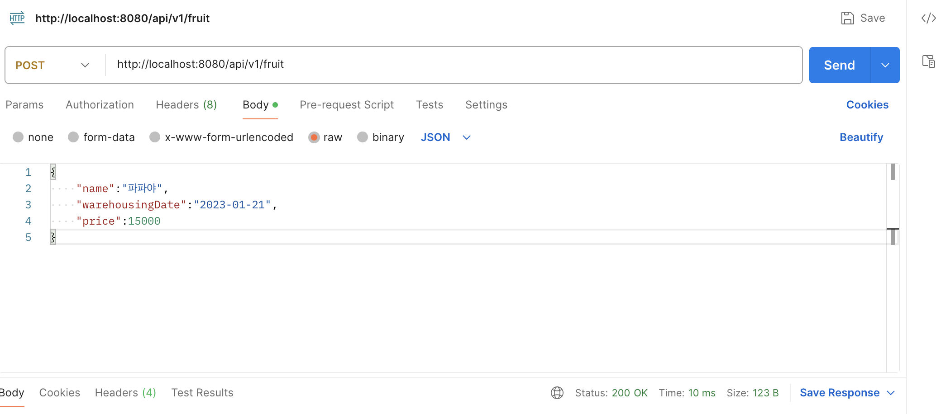Open the POST method dropdown

(x=53, y=65)
